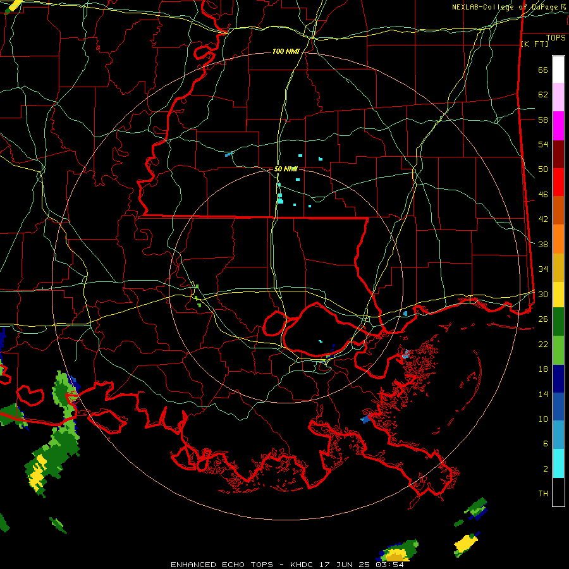Click the legend value '66'
Image resolution: width=569 pixels, height=569 pixels.
click(x=543, y=70)
